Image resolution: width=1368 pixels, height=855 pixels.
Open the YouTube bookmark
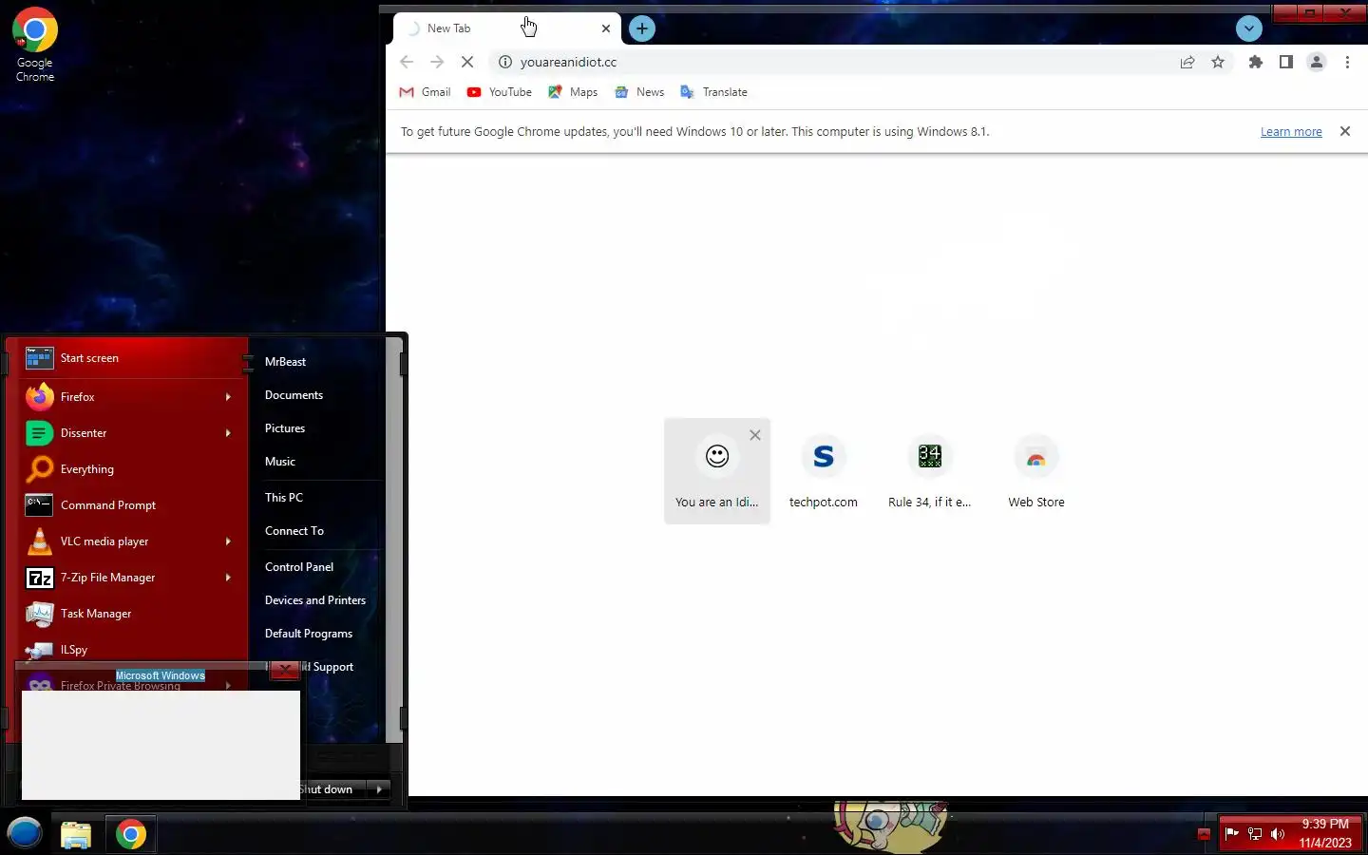tap(500, 92)
